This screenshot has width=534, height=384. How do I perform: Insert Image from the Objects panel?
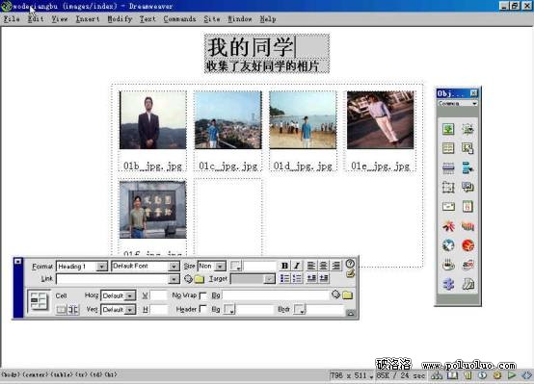[x=448, y=129]
